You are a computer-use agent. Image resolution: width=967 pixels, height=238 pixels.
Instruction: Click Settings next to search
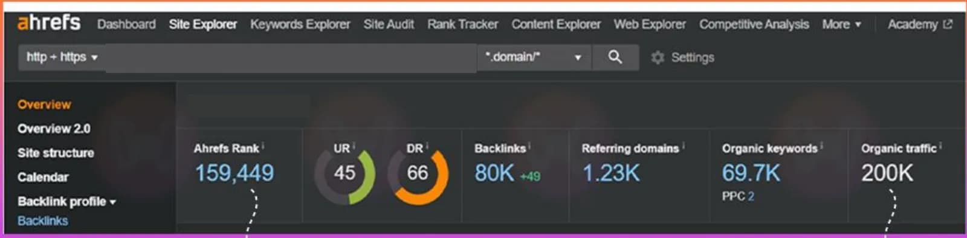(x=693, y=57)
